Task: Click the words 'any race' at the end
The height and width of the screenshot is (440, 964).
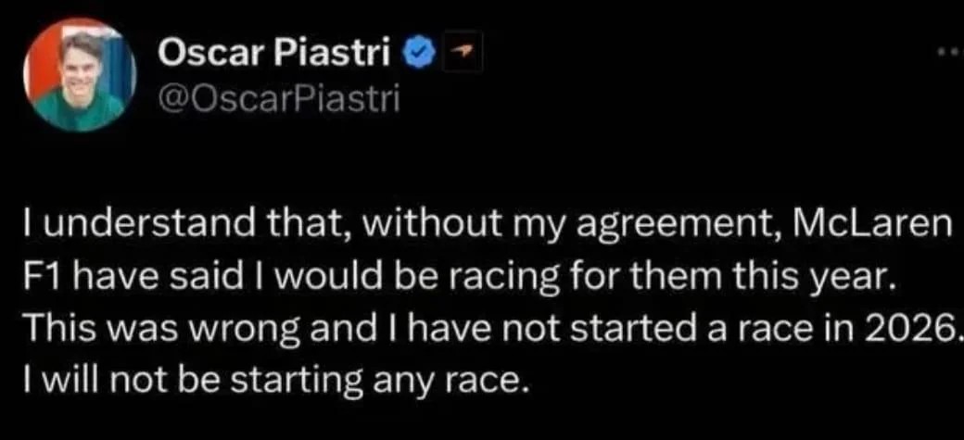Action: (478, 380)
